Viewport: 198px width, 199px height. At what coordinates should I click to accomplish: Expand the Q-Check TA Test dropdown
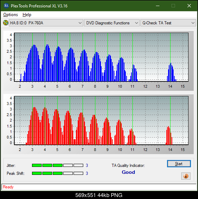coord(168,23)
